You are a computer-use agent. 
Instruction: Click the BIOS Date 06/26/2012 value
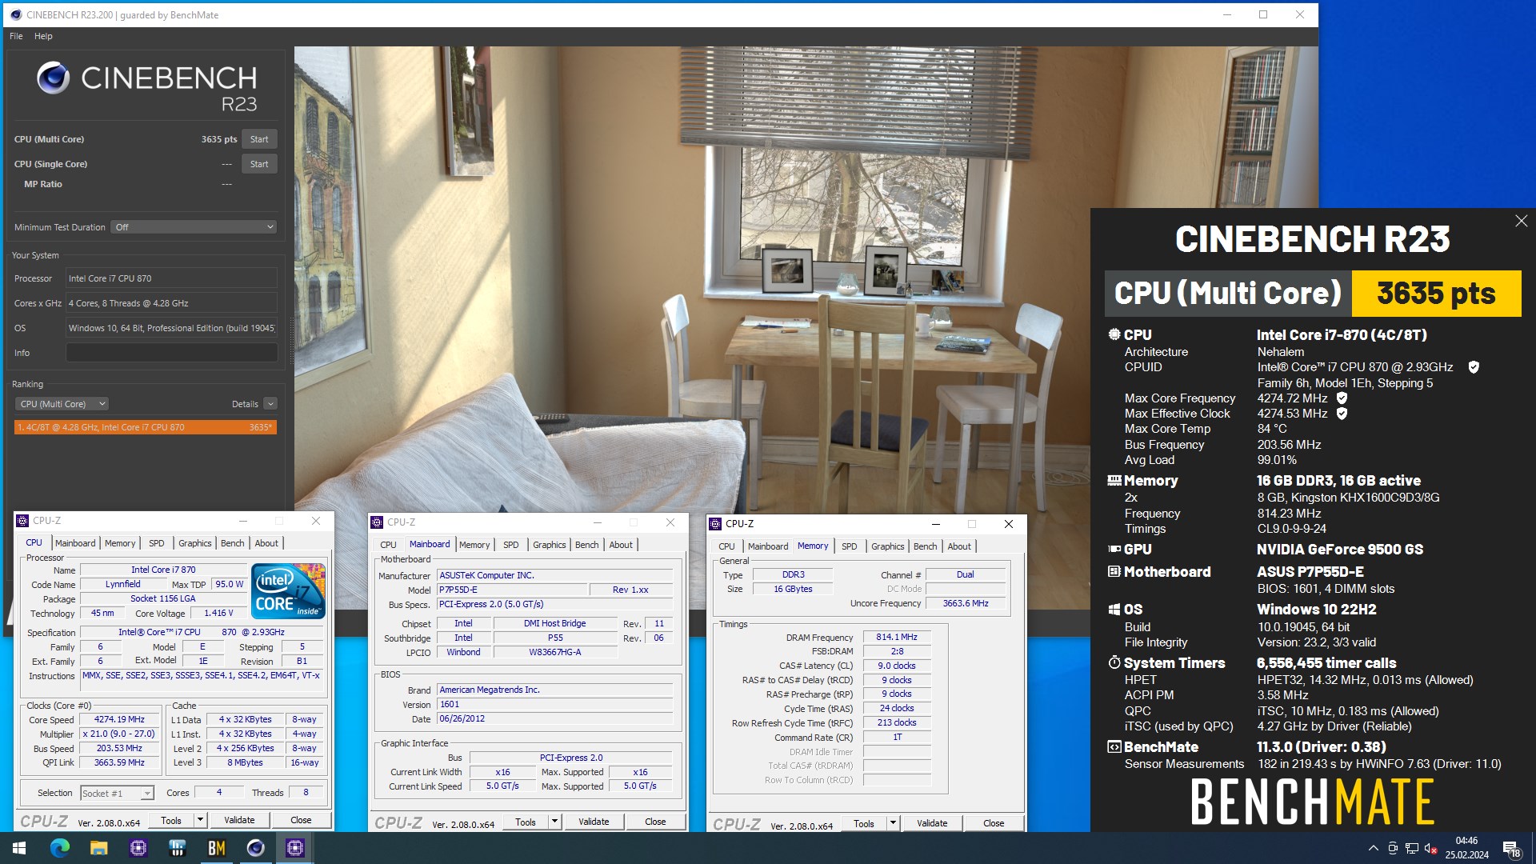coord(554,718)
